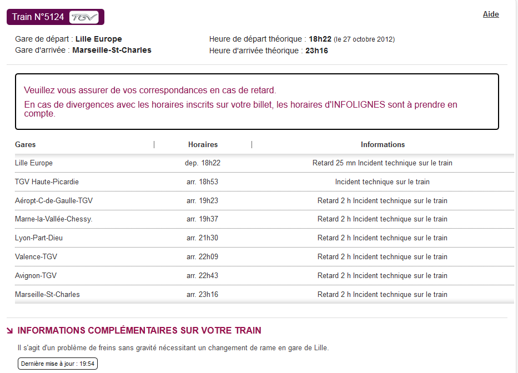The width and height of the screenshot is (518, 373).
Task: Click the arr. 23h16 arrival time
Action: [202, 294]
